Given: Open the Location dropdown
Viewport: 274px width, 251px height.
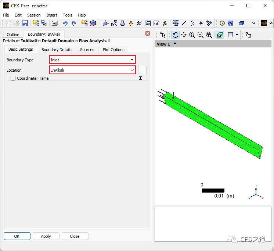Looking at the screenshot, I should 93,70.
